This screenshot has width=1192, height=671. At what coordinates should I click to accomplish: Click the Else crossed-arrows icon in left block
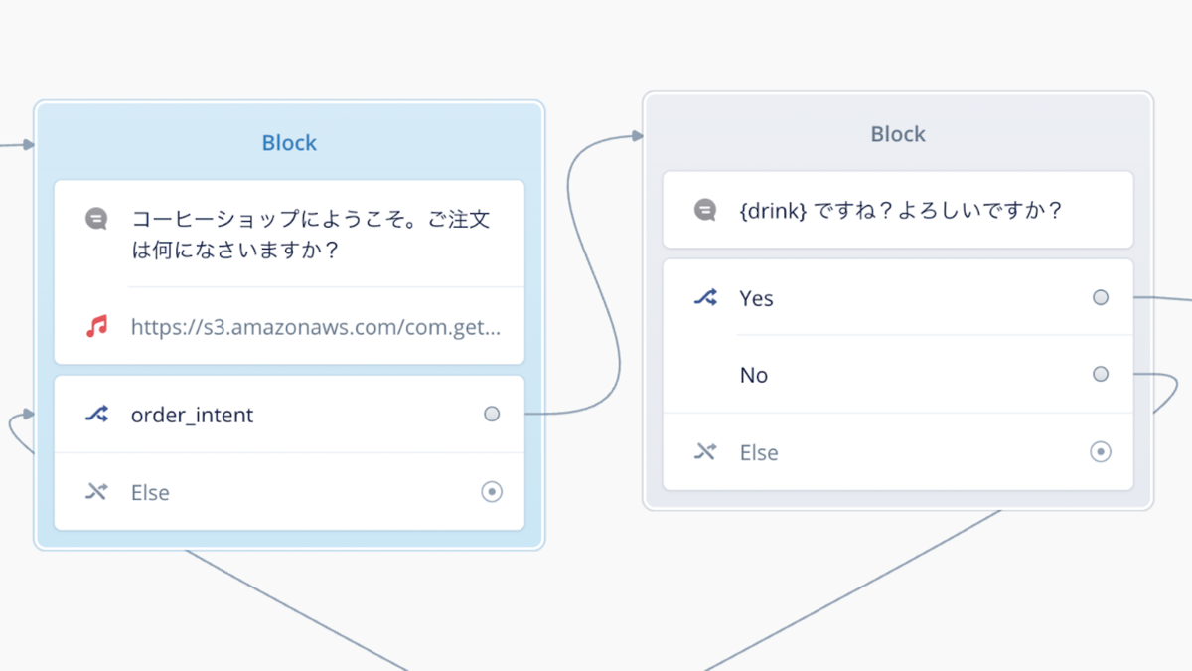[x=96, y=491]
